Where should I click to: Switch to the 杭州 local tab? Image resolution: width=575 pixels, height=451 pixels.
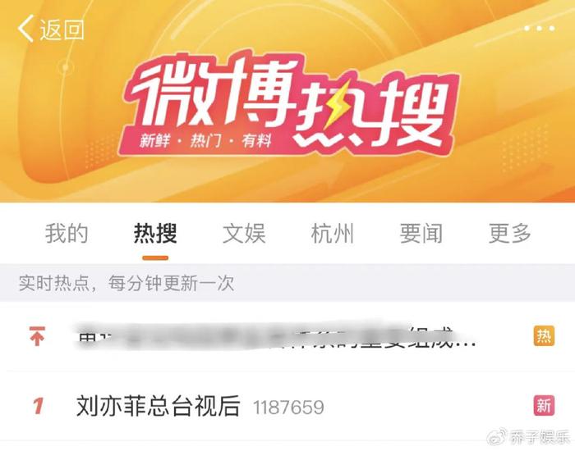[x=332, y=233]
